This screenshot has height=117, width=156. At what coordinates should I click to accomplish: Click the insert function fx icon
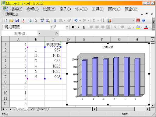tap(56, 33)
